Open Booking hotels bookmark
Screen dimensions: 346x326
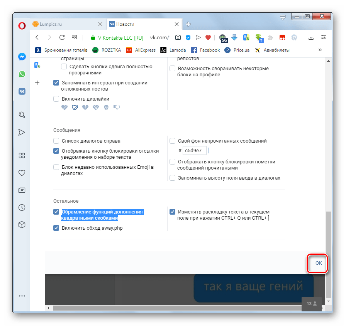tap(61, 50)
